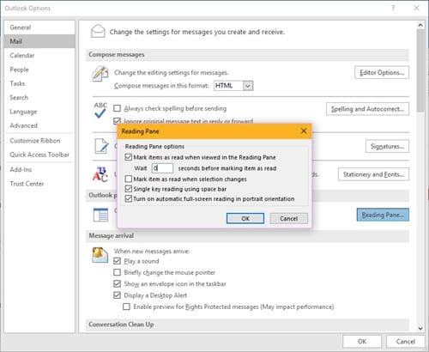
Task: Close the Reading Pane dialog with its X
Action: tap(304, 131)
